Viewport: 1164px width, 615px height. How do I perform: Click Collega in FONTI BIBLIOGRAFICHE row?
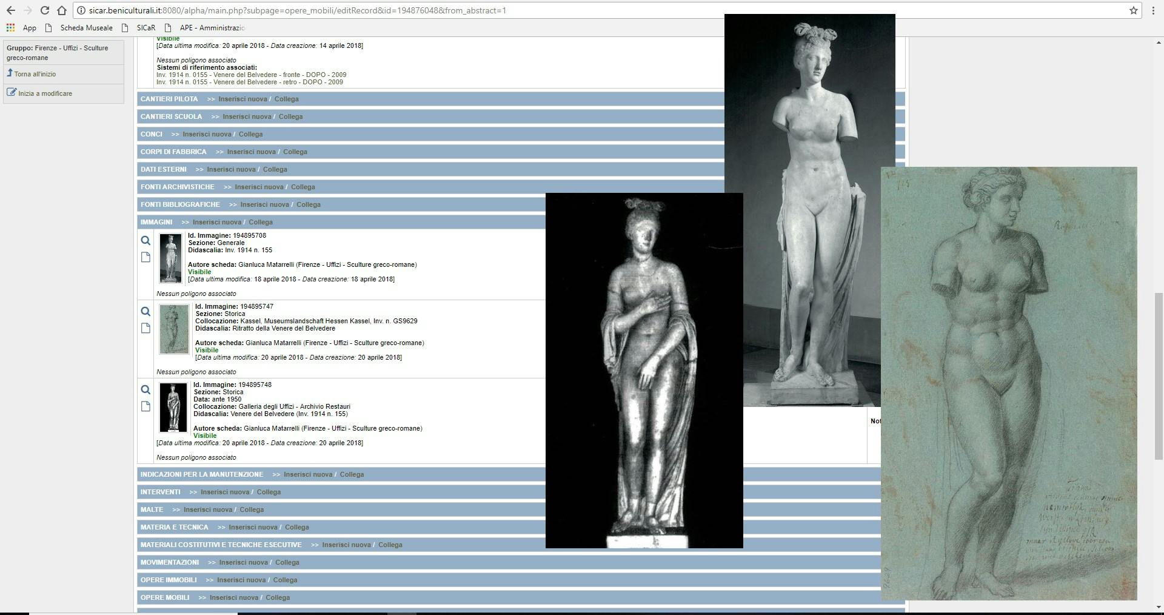pos(308,204)
